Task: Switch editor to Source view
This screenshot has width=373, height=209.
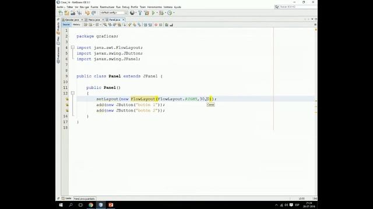Action: (x=66, y=24)
